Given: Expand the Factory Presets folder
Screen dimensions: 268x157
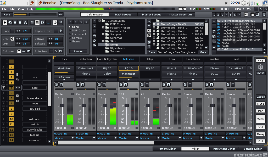Looking at the screenshot, I should coord(103,27).
